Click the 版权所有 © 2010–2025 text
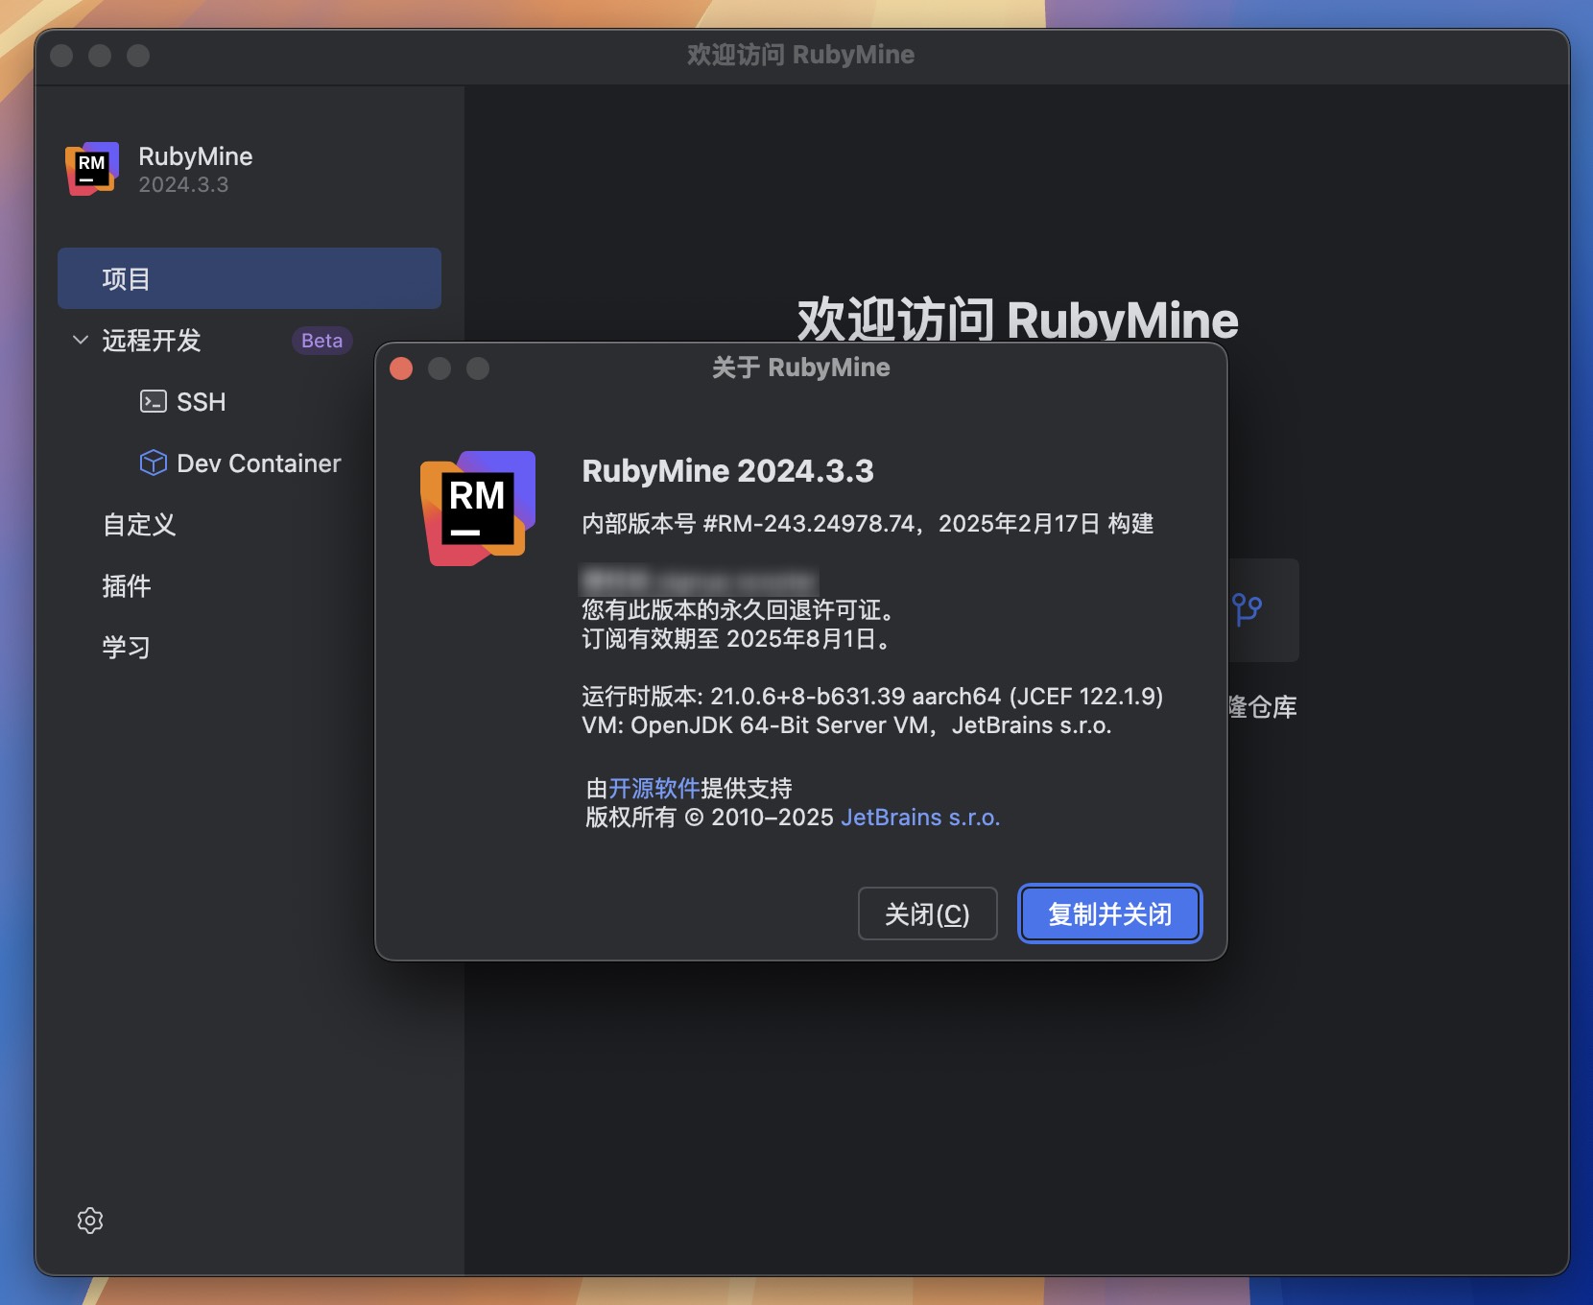The image size is (1593, 1305). point(709,818)
